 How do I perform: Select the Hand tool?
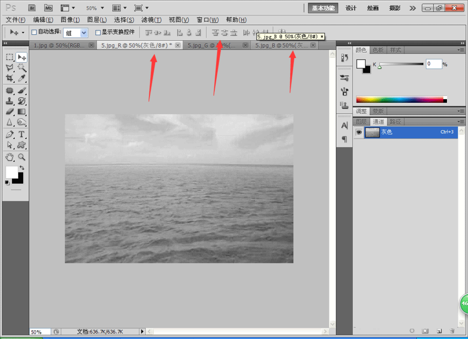[x=9, y=157]
